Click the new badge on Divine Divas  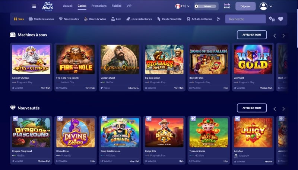tap(60, 118)
